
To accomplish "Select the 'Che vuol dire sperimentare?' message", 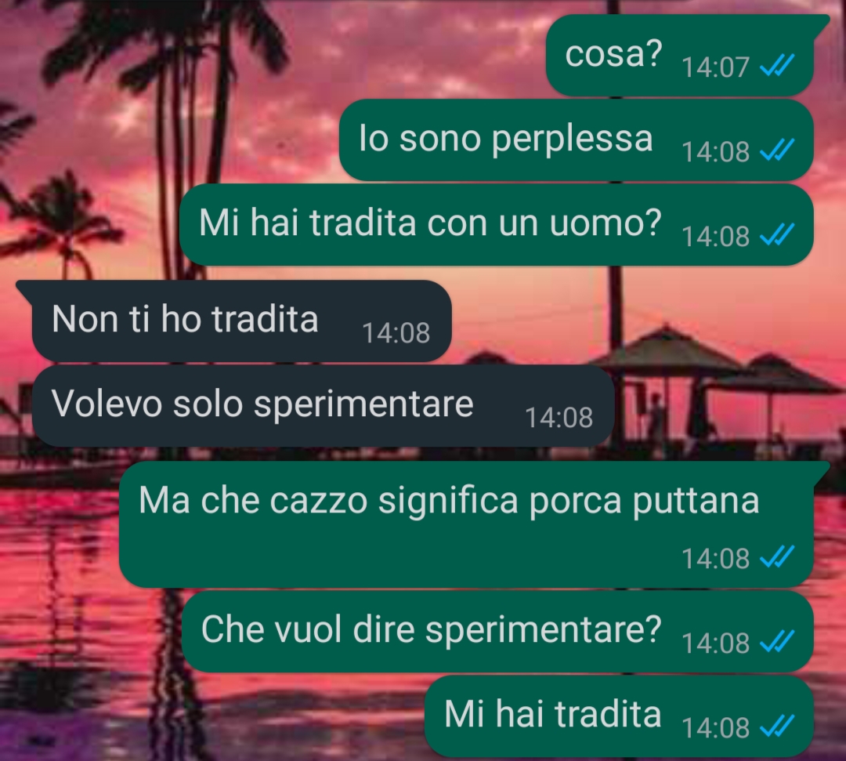I will pos(497,631).
